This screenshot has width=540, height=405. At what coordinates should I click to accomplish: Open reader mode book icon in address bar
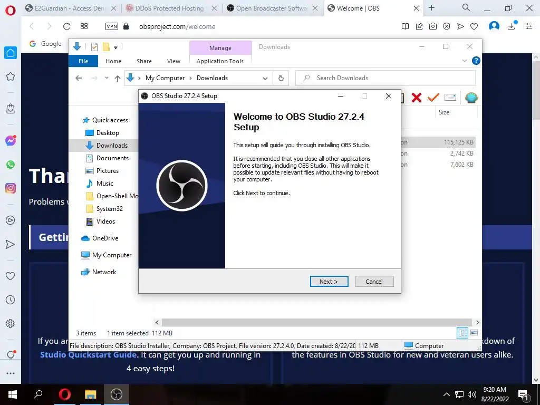click(406, 26)
